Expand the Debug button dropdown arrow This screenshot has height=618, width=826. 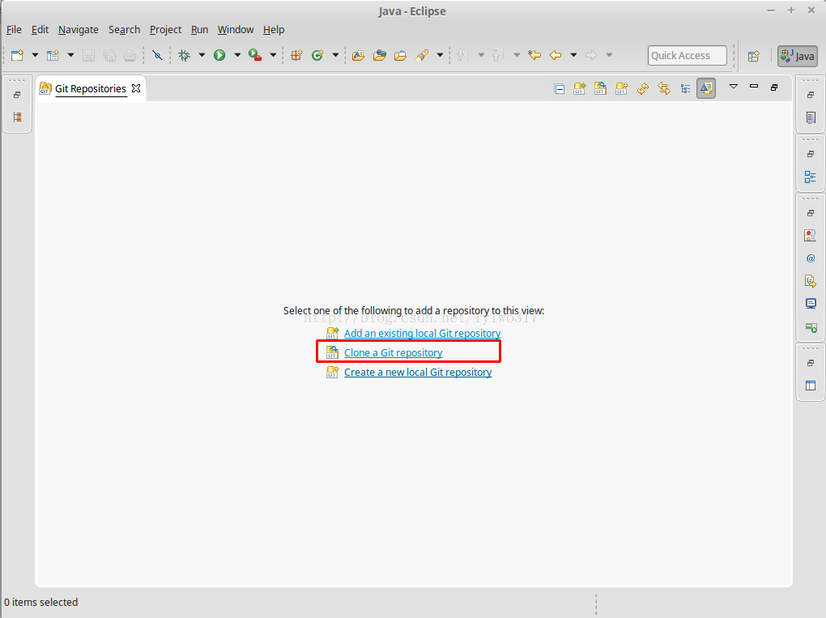pos(202,55)
